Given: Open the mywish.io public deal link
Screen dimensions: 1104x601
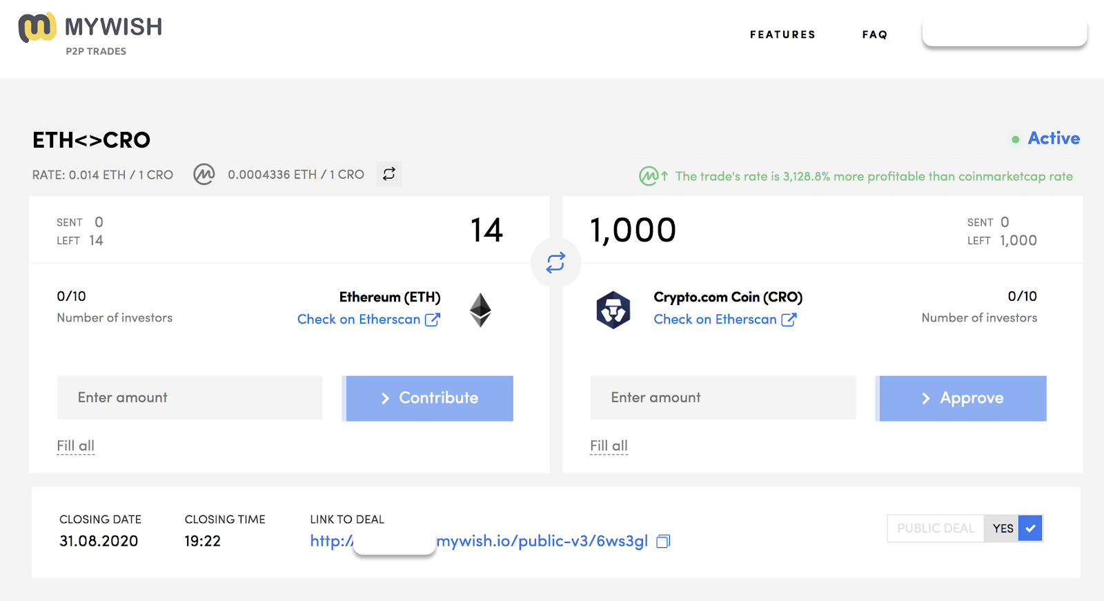Looking at the screenshot, I should pos(479,541).
